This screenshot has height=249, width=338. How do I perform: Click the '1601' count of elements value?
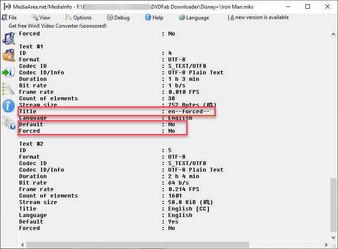tap(175, 196)
